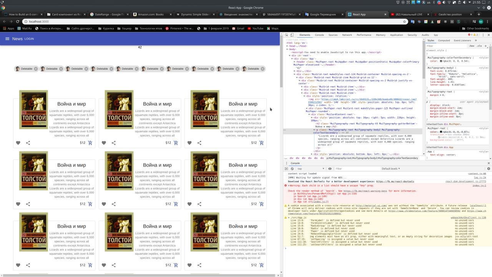
Task: Toggle :hov element state panel
Action: [472, 46]
